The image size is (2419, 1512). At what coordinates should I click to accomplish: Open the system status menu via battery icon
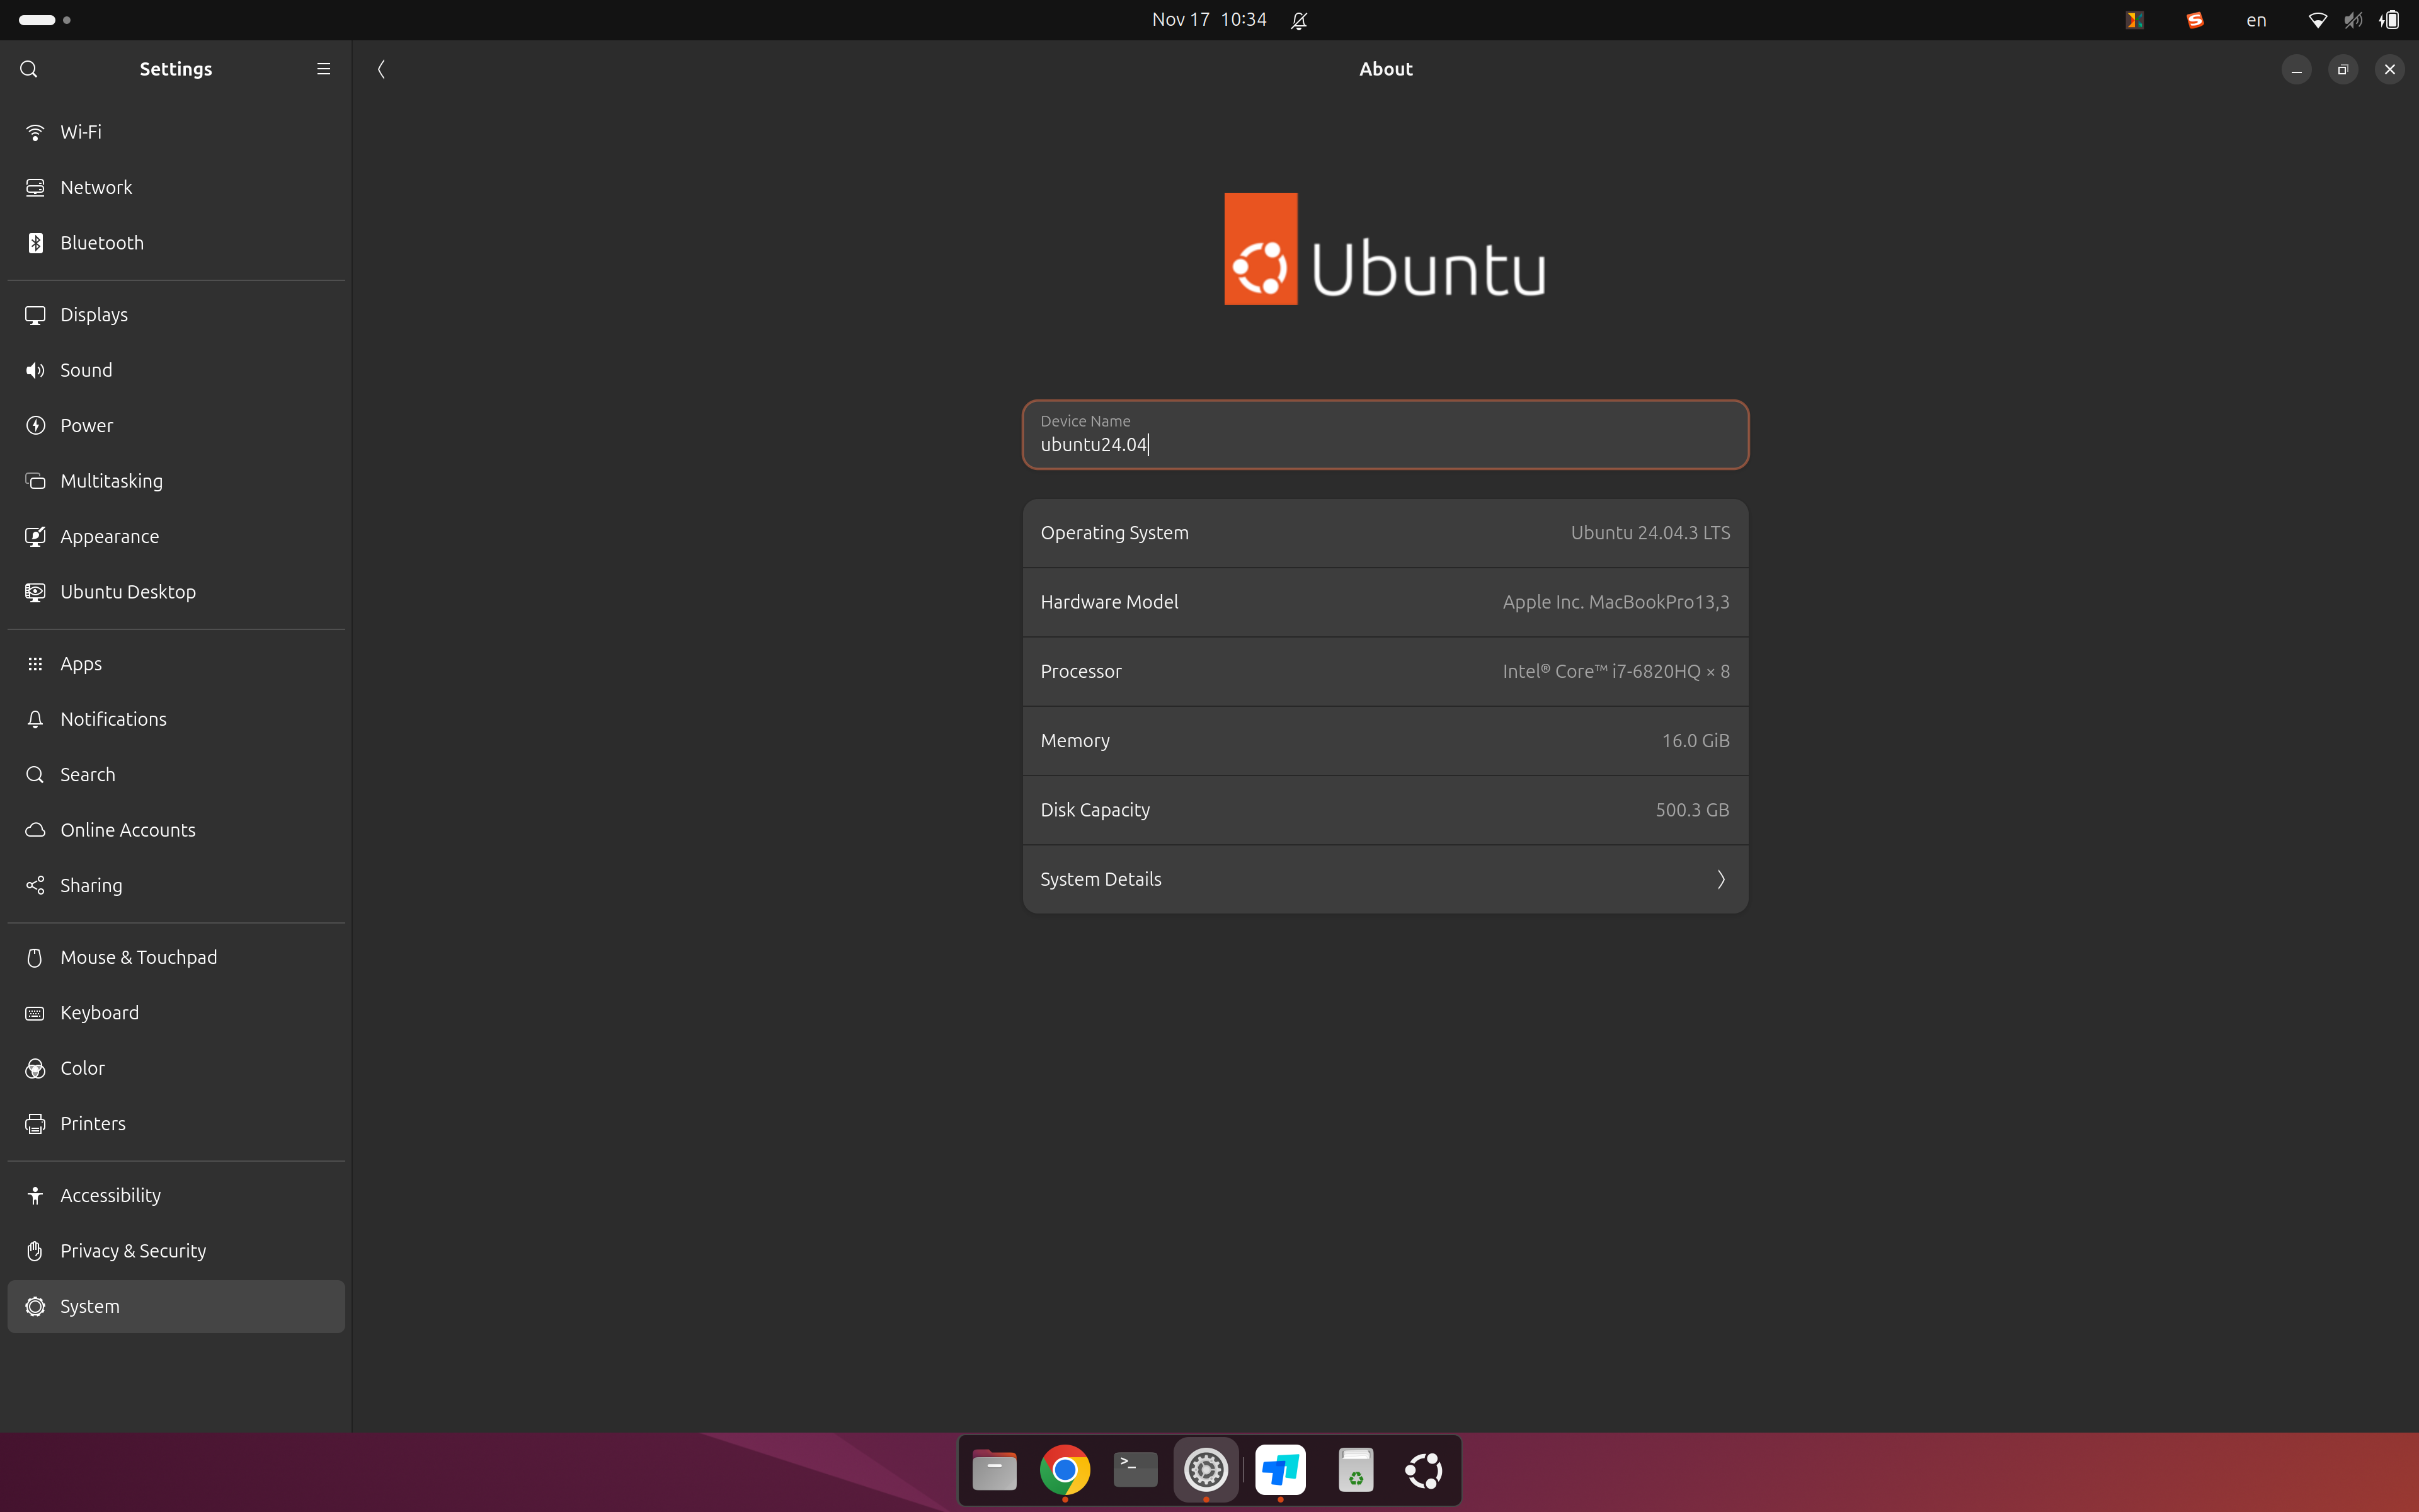[x=2389, y=20]
